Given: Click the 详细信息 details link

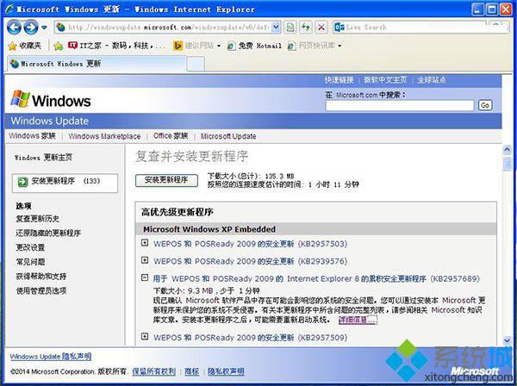Looking at the screenshot, I should click(358, 320).
